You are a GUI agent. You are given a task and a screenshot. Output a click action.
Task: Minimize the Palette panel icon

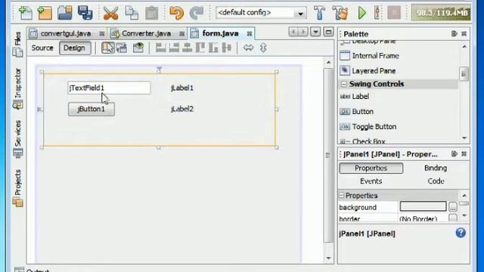(454, 33)
